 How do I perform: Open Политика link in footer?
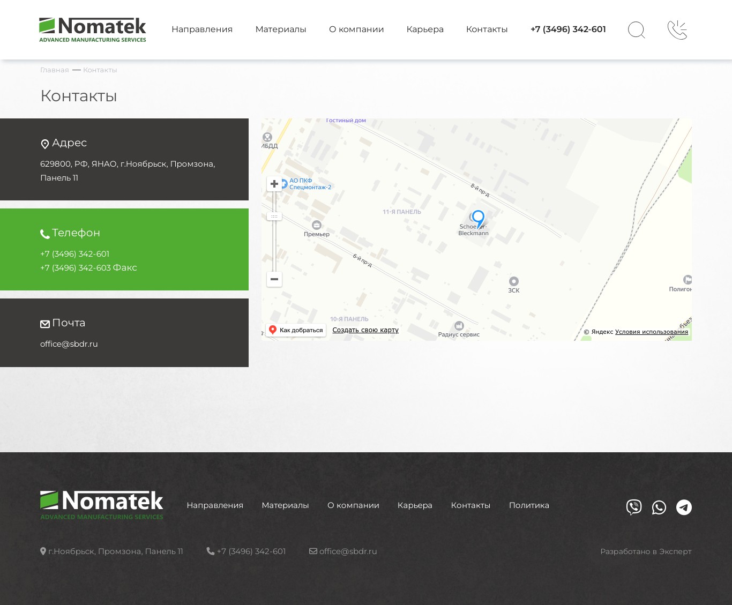529,505
